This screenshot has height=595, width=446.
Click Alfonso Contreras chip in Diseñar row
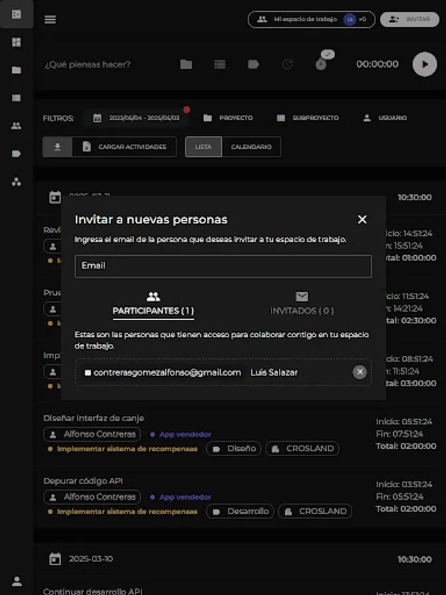pyautogui.click(x=92, y=434)
